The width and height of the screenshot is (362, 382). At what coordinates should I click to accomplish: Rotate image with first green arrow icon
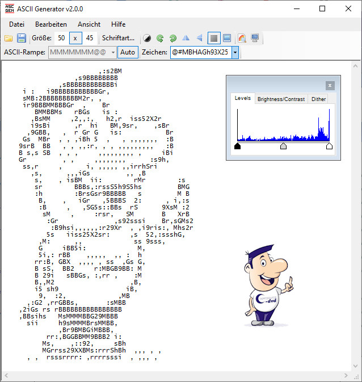pyautogui.click(x=160, y=38)
